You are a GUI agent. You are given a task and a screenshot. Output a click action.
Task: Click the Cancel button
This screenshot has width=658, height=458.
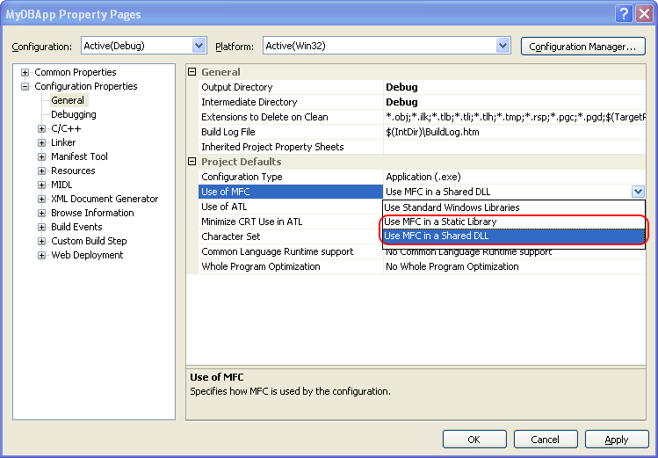coord(545,440)
